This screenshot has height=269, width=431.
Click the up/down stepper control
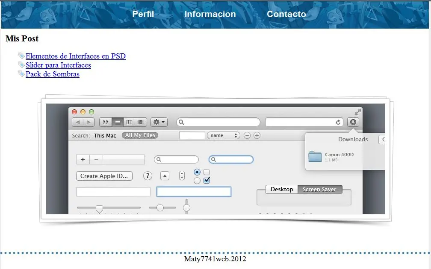pyautogui.click(x=182, y=175)
